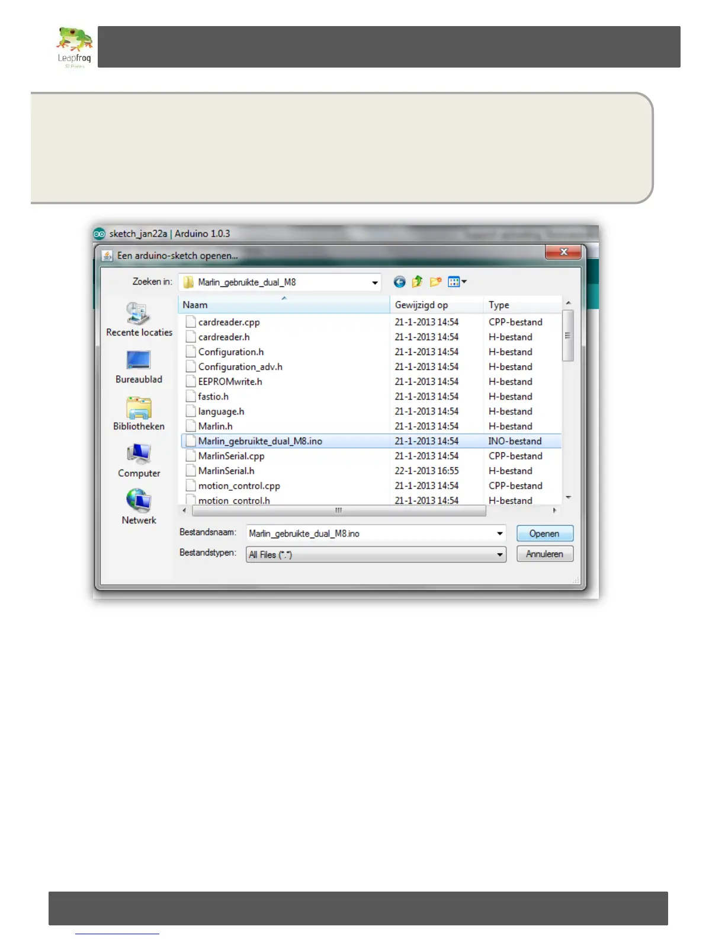725x939 pixels.
Task: Select the file MarlinSerial.h
Action: 226,471
